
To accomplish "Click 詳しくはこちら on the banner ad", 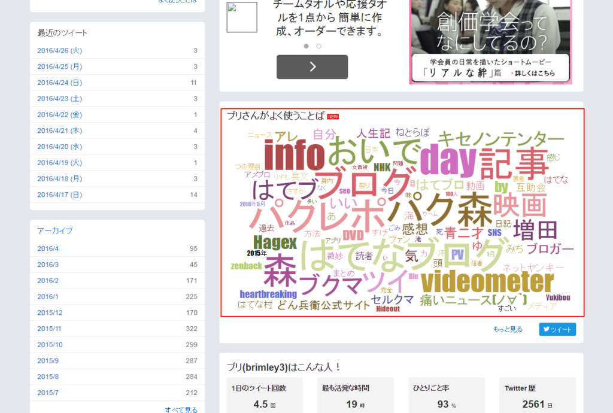I will point(533,73).
